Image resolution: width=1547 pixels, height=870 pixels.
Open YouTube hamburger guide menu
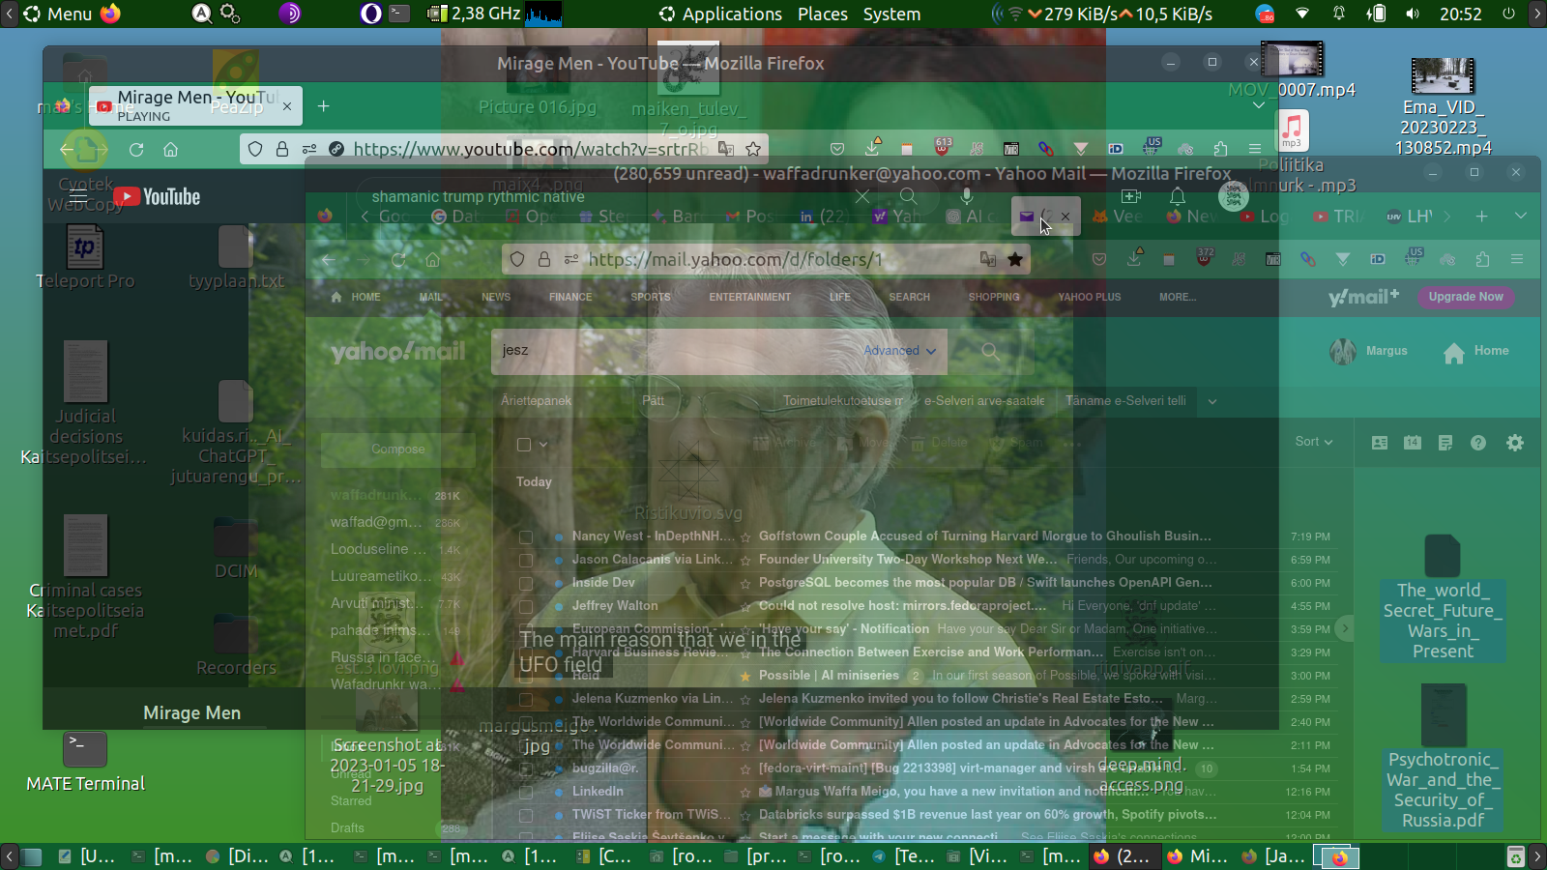(x=78, y=197)
